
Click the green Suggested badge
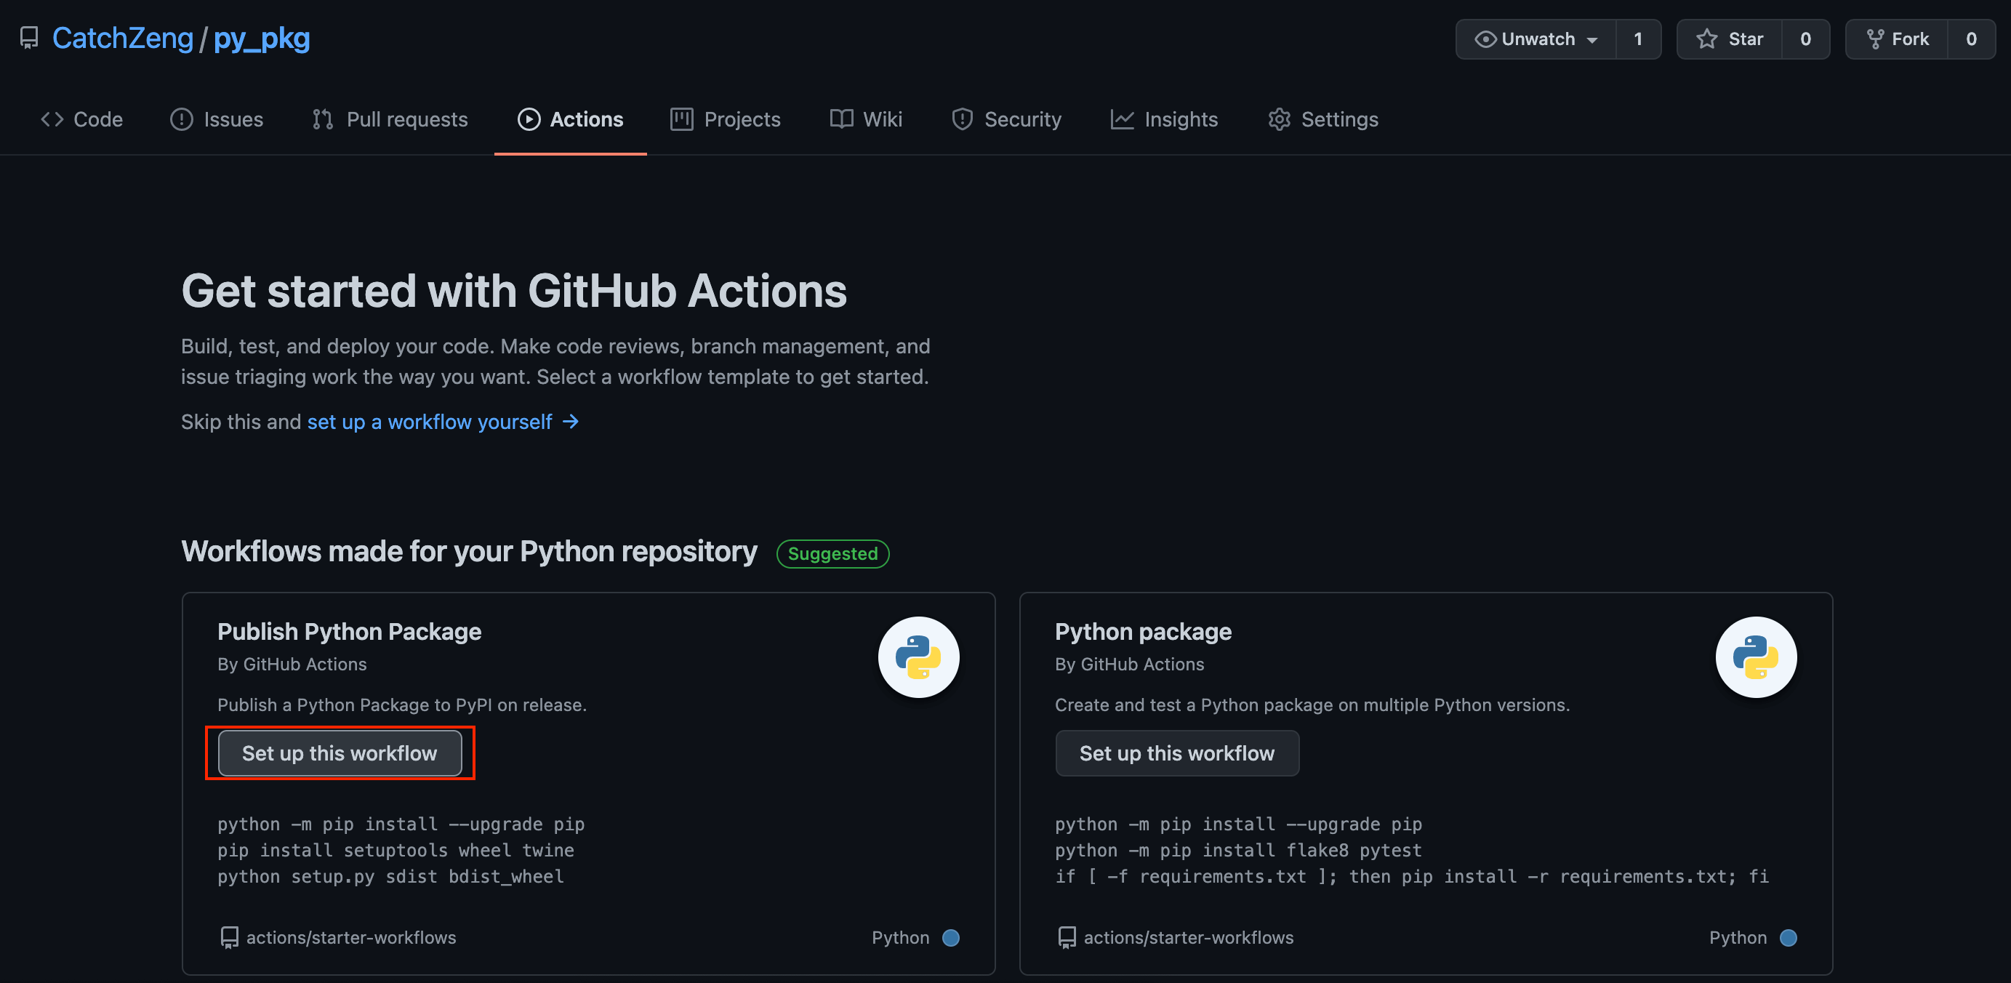coord(832,553)
